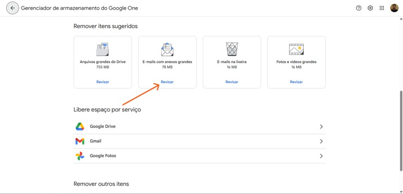Expand the Google Fotos row chevron
Viewport: 403px width, 194px height.
[x=321, y=156]
